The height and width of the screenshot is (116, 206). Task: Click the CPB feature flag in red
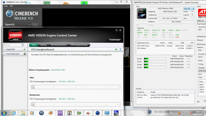pos(177,37)
